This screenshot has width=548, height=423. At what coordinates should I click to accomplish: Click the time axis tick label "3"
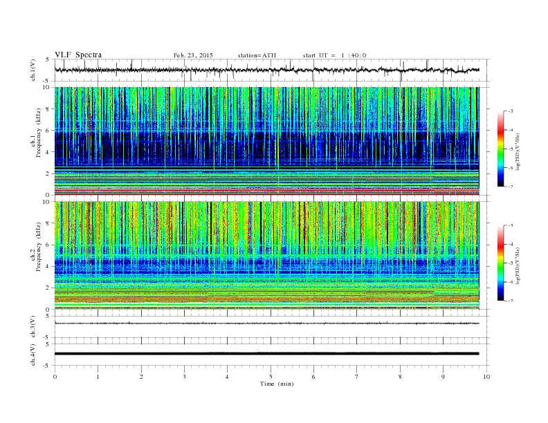coord(184,377)
